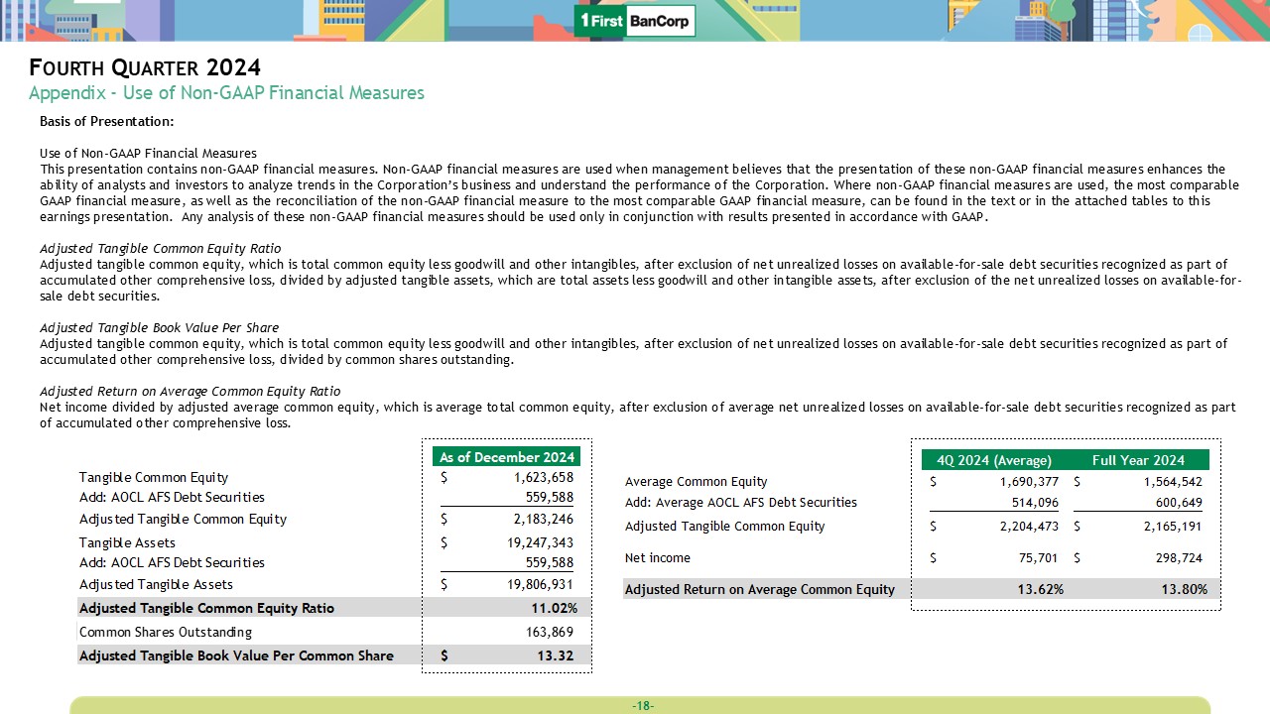Click the First BanCorp logo
This screenshot has width=1270, height=714.
tap(635, 21)
